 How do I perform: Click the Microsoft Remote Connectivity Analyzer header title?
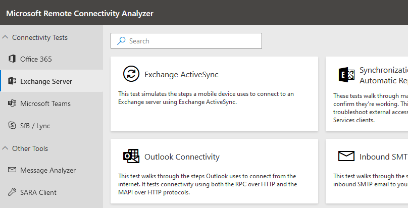[x=80, y=14]
